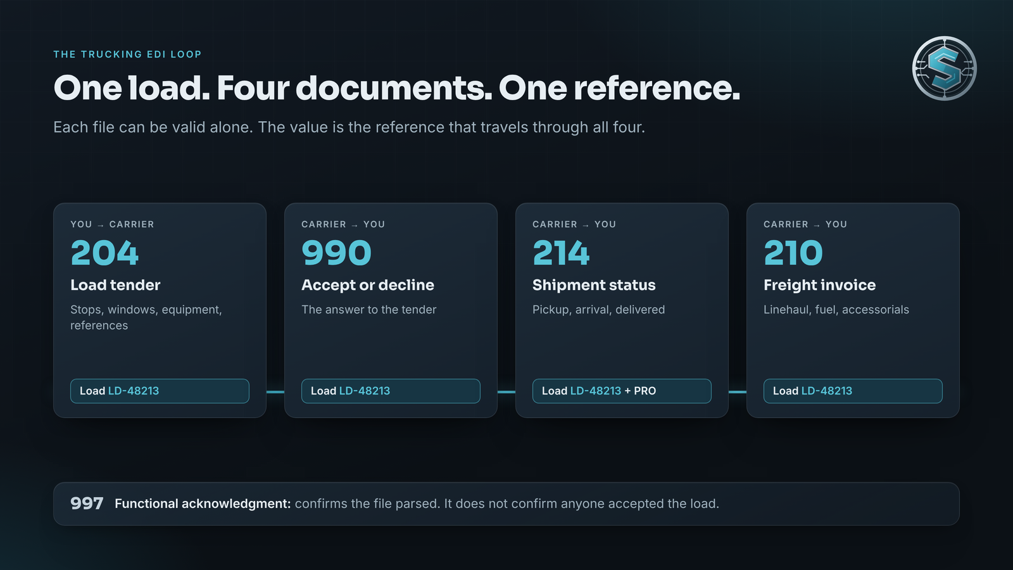This screenshot has width=1013, height=570.
Task: Click 'The answer to the tender' text
Action: click(369, 310)
